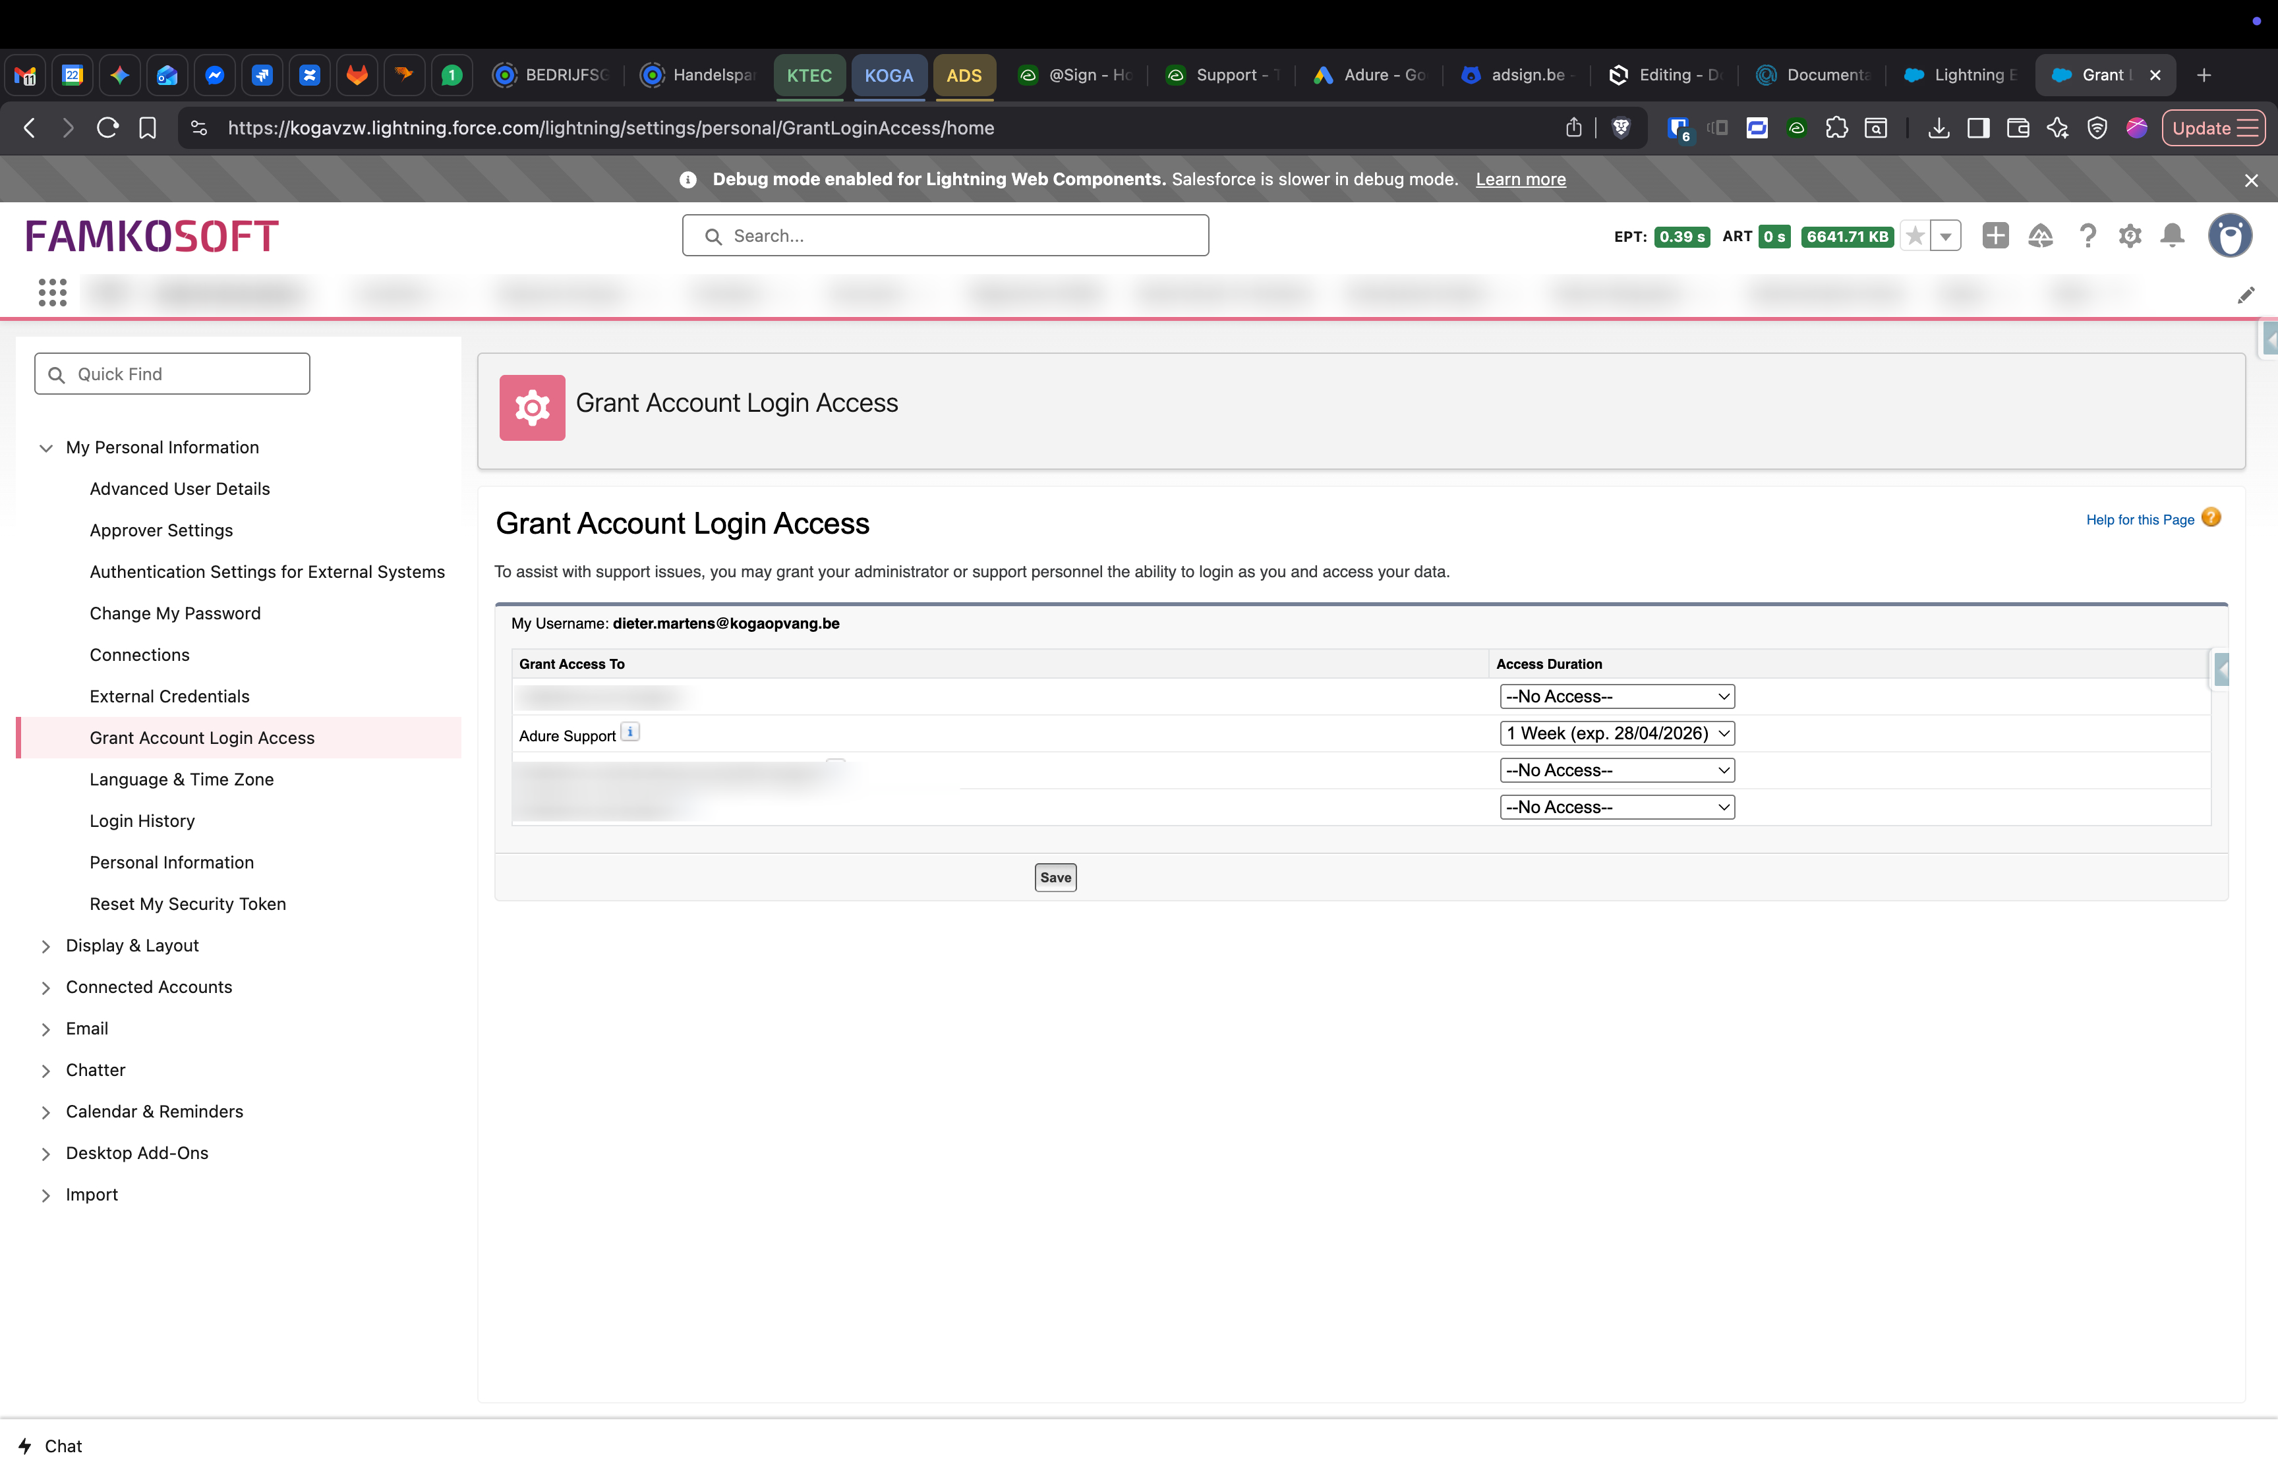Open the user profile avatar

pyautogui.click(x=2230, y=236)
